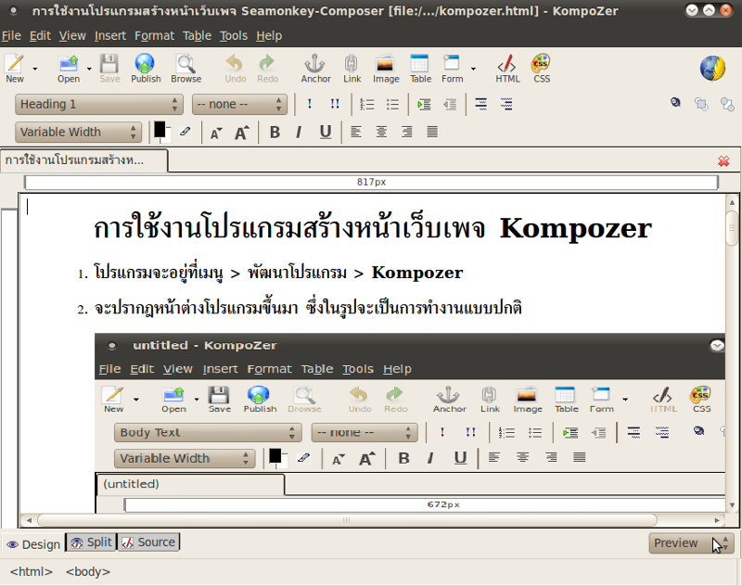Screen dimensions: 742x586
Task: Close the document tab with red X
Action: click(x=723, y=161)
